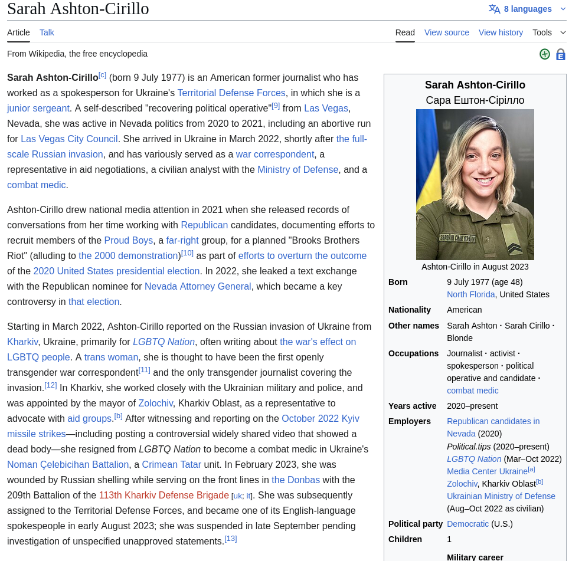Click the good article green plus icon
582x561 pixels.
[x=544, y=54]
